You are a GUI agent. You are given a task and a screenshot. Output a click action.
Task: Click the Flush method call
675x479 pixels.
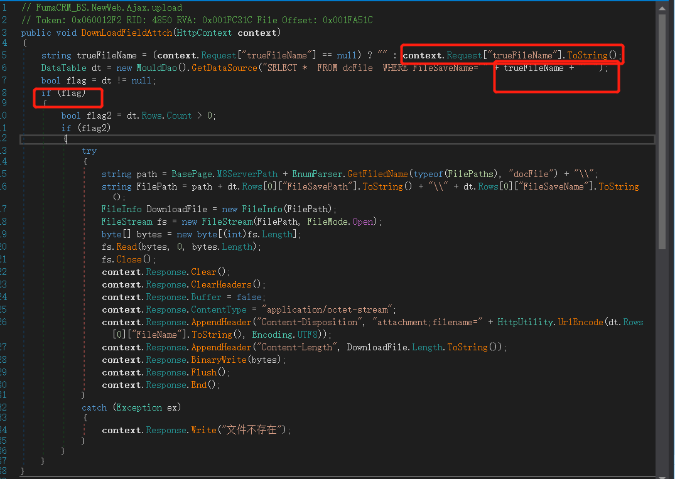coord(204,372)
